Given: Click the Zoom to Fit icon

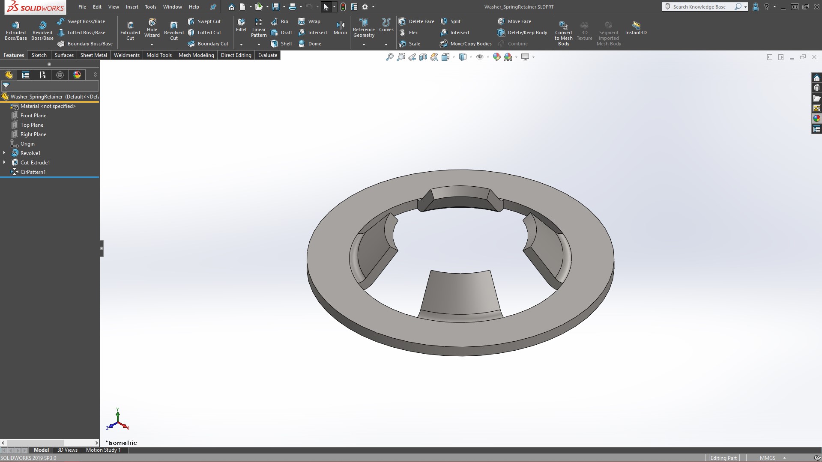Looking at the screenshot, I should coord(389,57).
